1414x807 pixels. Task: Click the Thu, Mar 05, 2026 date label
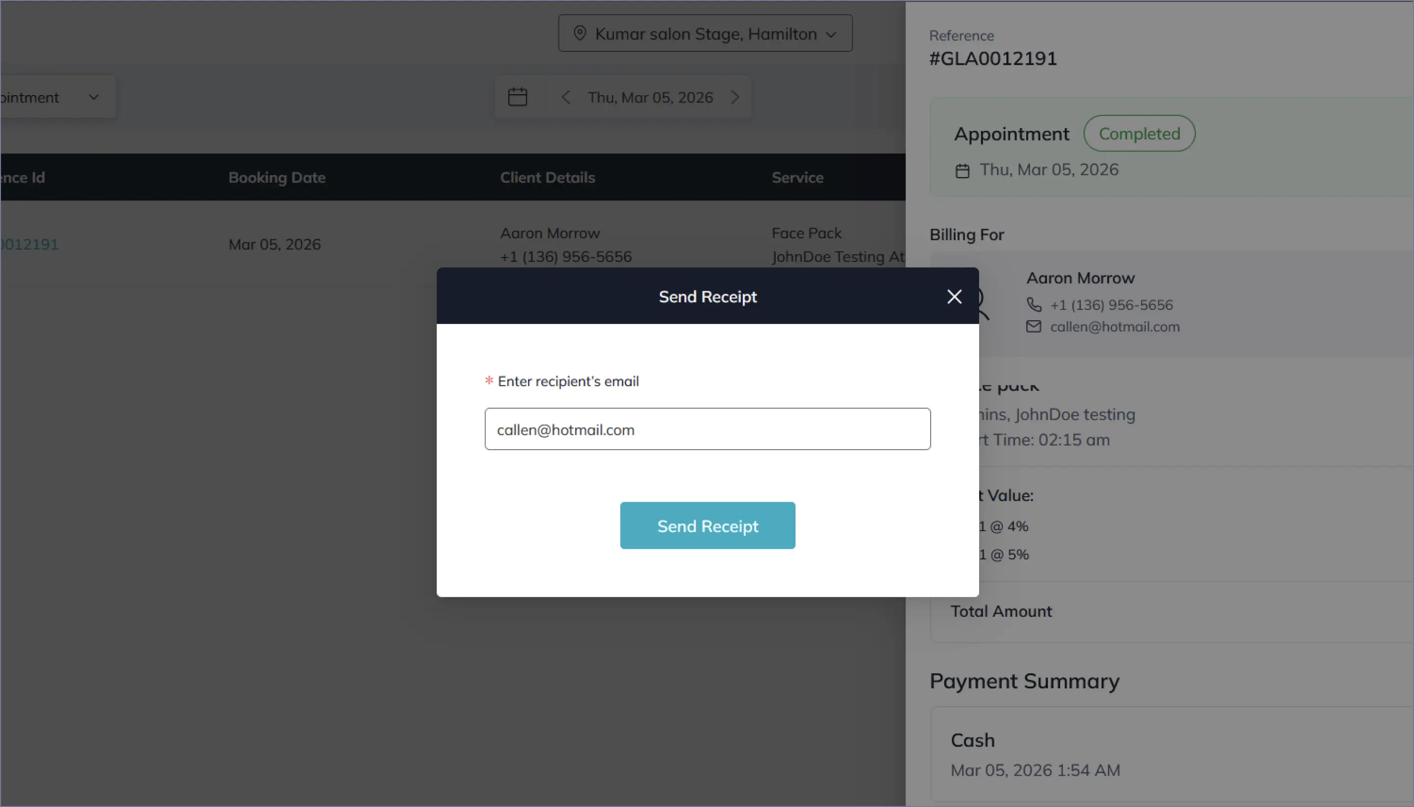click(x=650, y=98)
